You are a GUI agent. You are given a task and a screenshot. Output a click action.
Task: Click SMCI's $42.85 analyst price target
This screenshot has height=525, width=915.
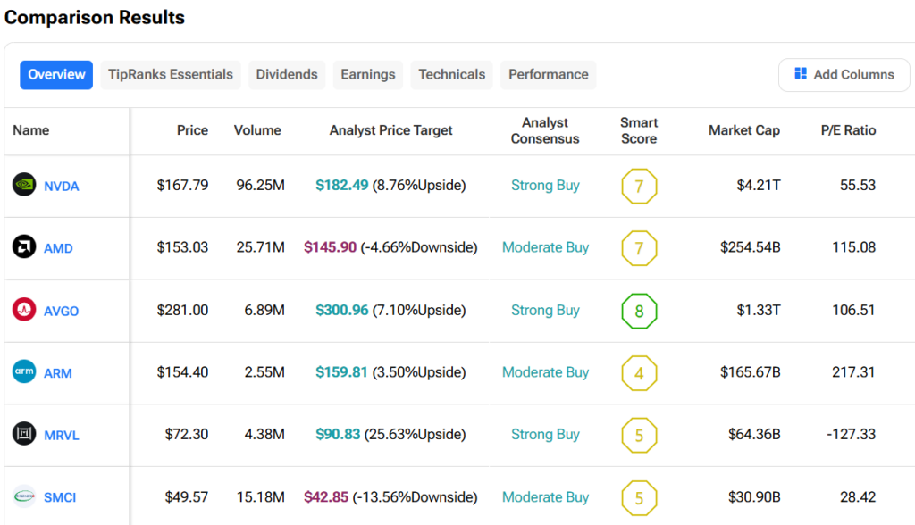pos(326,497)
